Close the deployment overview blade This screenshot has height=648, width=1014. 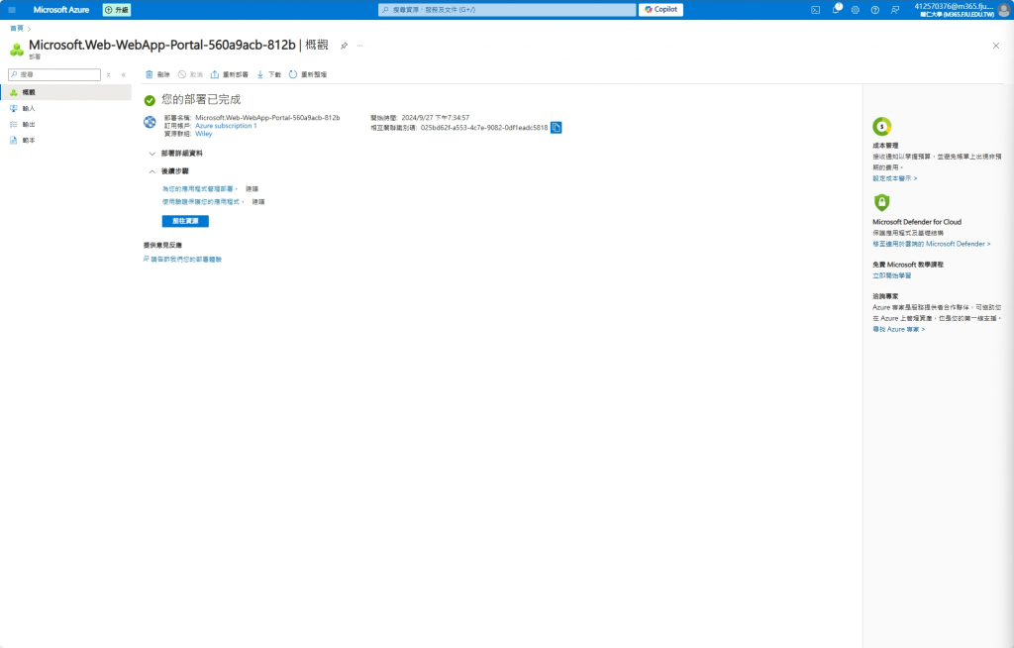pos(996,46)
